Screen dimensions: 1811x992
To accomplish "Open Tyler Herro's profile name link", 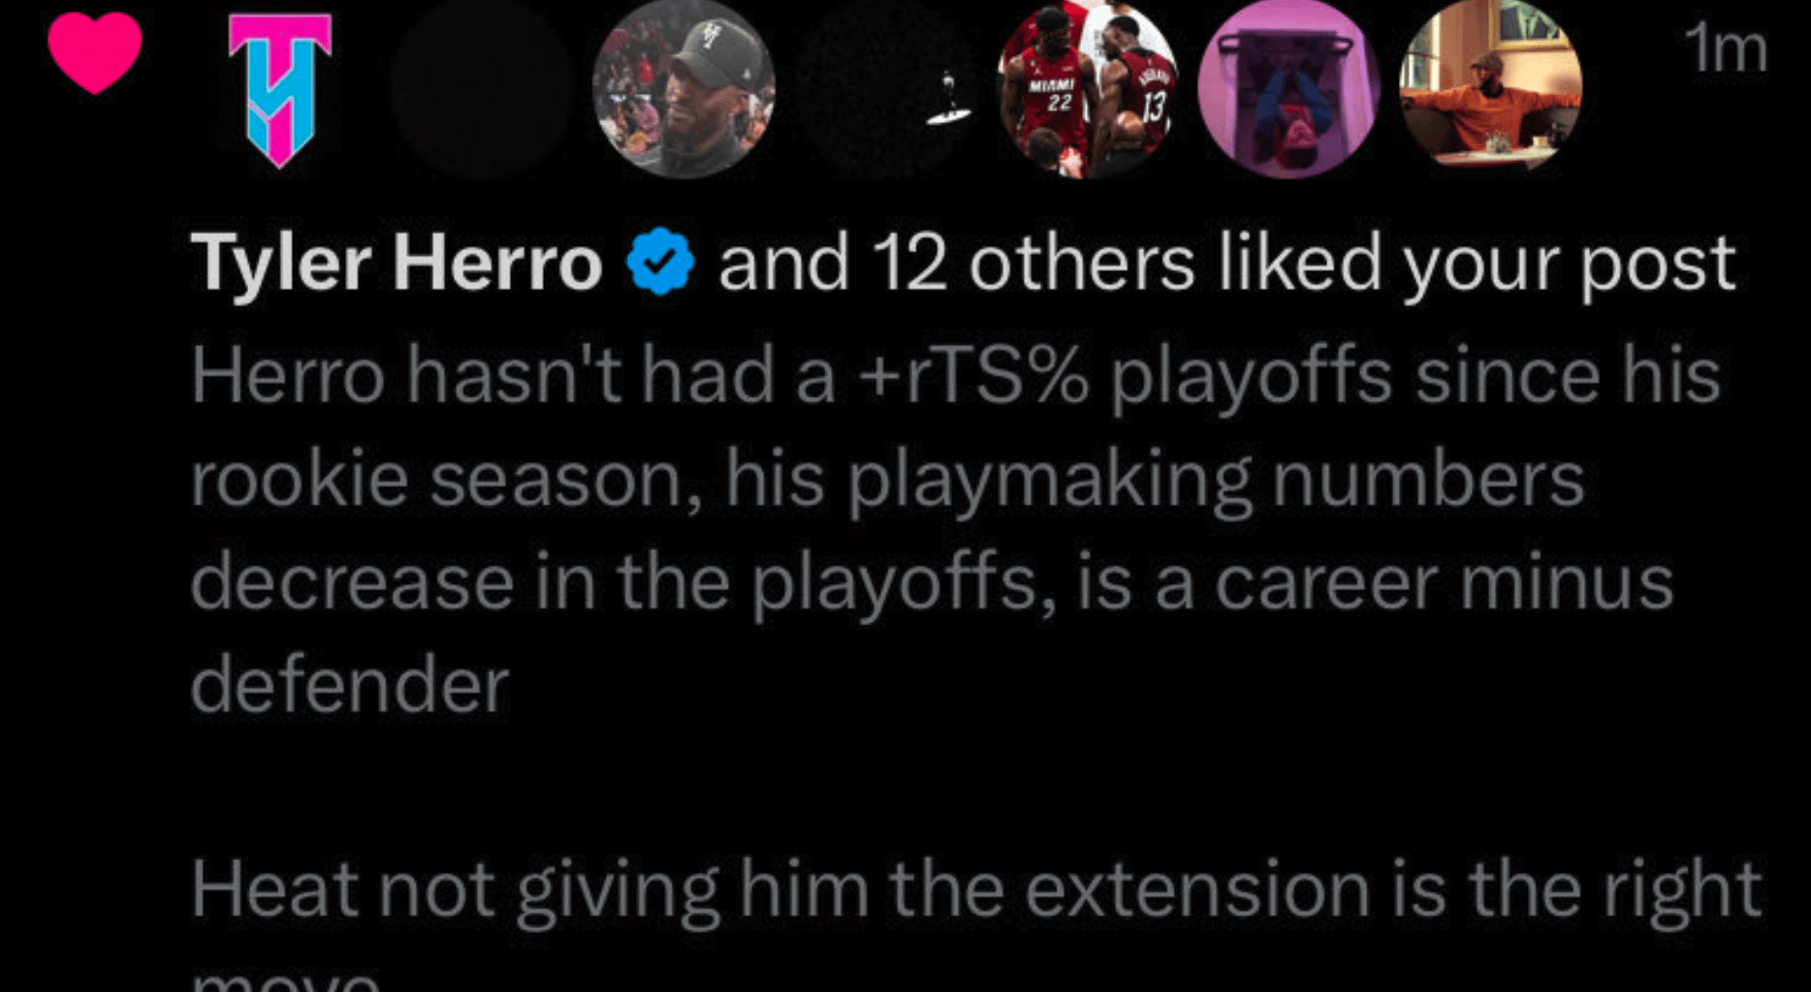I will [x=397, y=263].
